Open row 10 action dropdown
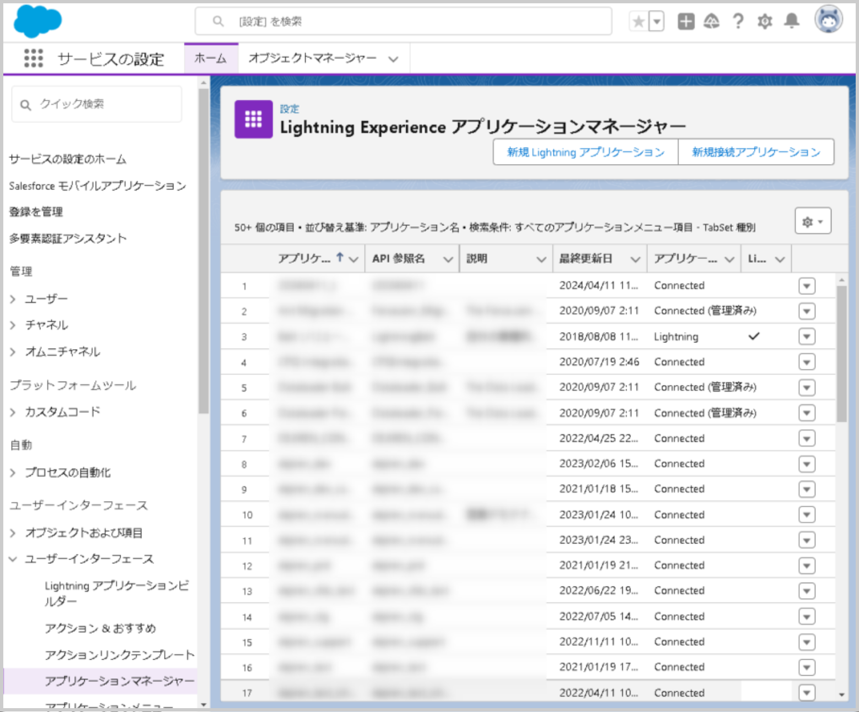 tap(807, 515)
